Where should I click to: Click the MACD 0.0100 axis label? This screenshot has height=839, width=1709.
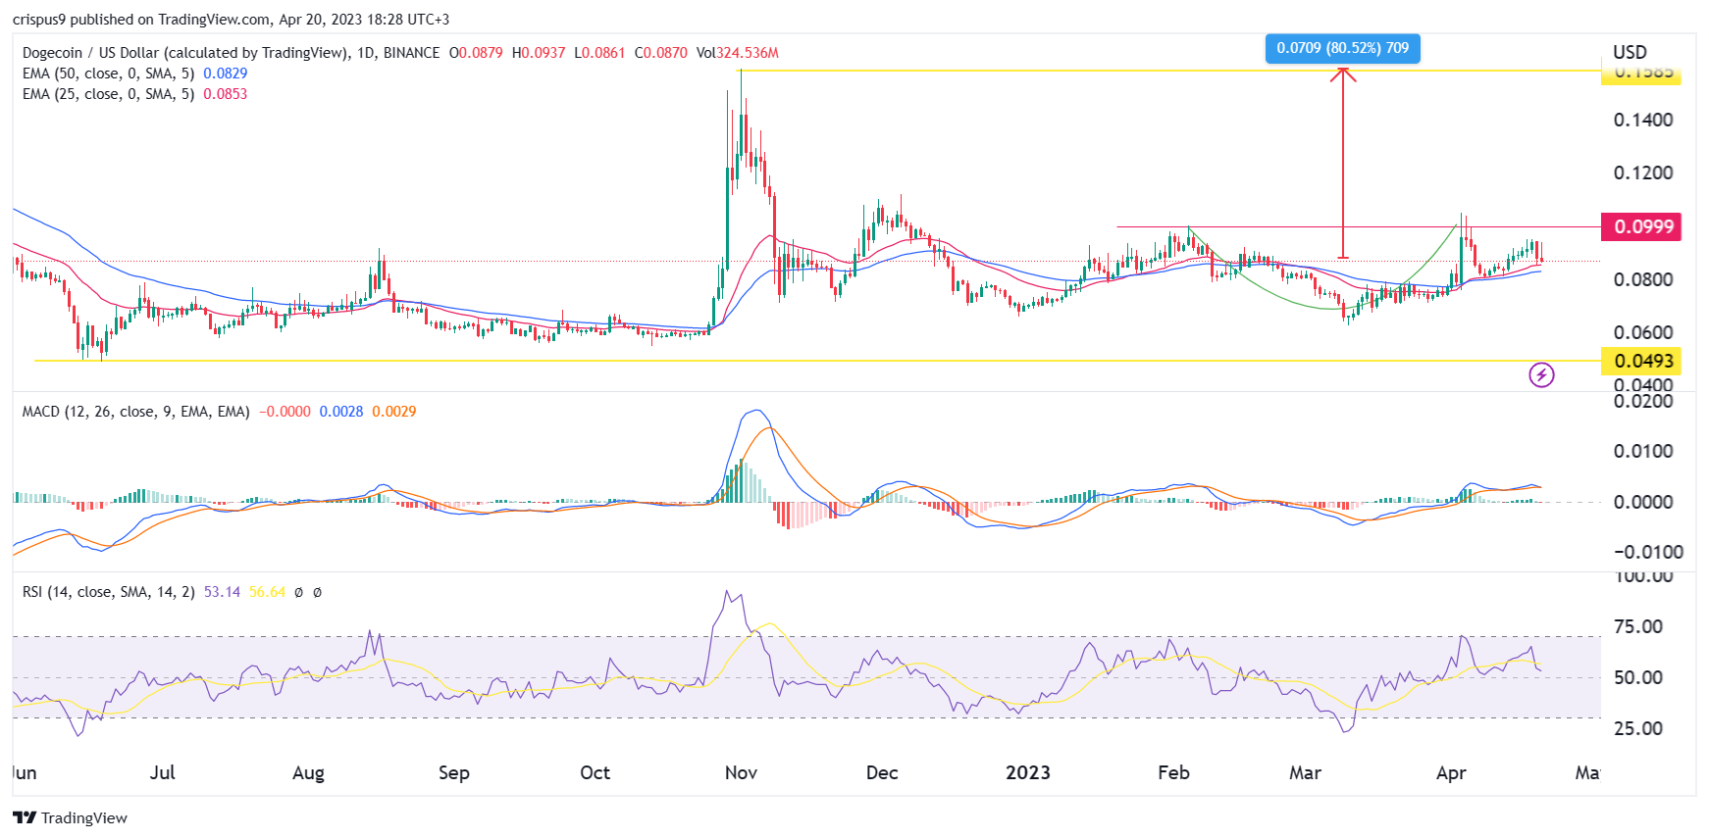point(1643,451)
